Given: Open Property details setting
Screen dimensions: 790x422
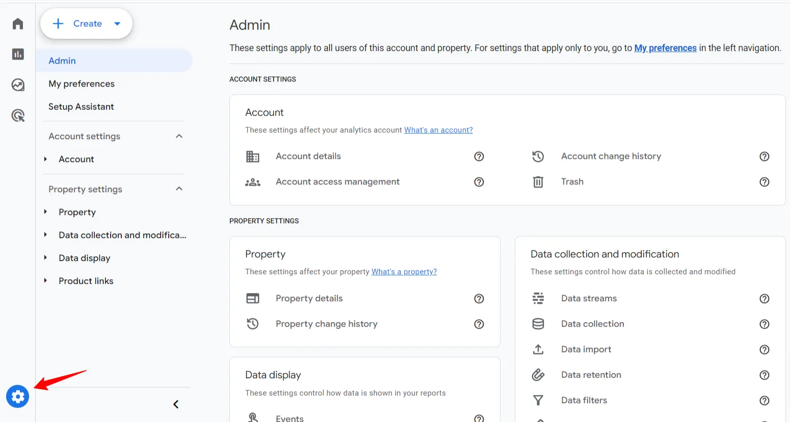Looking at the screenshot, I should coord(309,299).
